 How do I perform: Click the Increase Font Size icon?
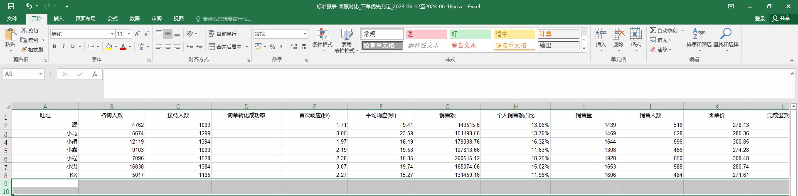click(137, 34)
